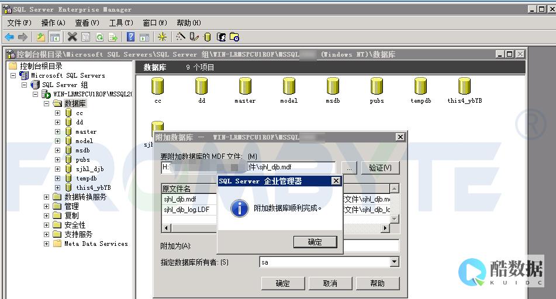This screenshot has width=556, height=299.
Task: Click the 验证(V) button
Action: pos(380,168)
